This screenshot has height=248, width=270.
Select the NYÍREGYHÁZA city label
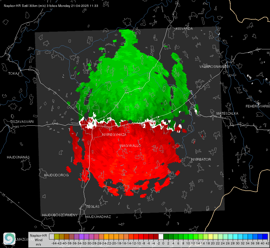114,134
